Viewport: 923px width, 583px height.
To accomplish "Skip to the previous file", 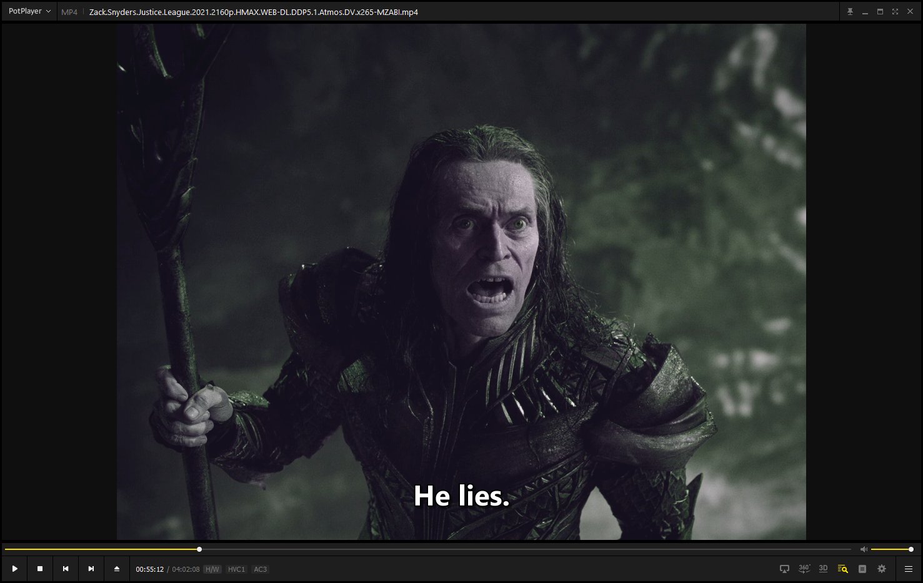I will [66, 569].
